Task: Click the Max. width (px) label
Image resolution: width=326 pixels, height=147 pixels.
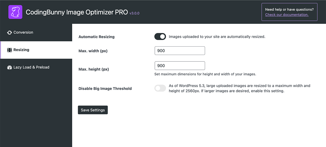Action: 93,51
